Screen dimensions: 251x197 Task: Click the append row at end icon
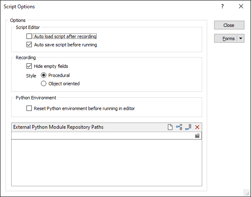tap(188, 127)
